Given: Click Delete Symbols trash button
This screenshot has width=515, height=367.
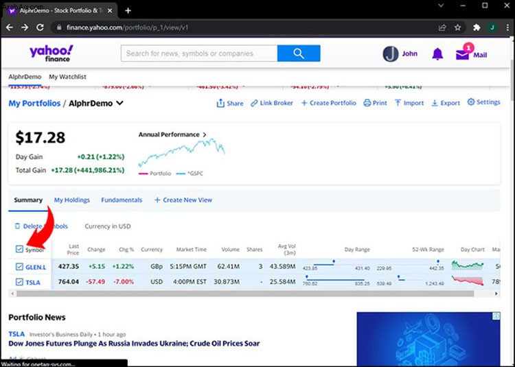Looking at the screenshot, I should coord(41,226).
